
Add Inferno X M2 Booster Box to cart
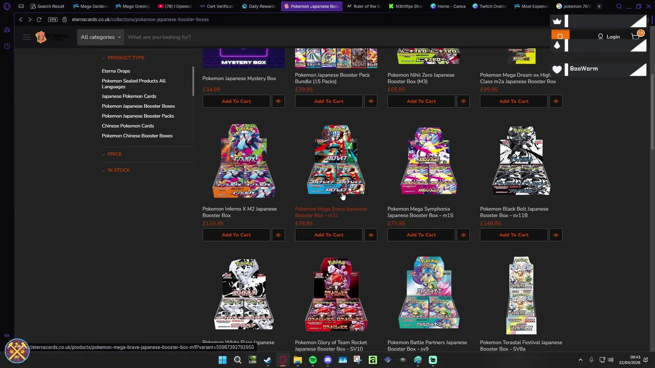click(236, 235)
